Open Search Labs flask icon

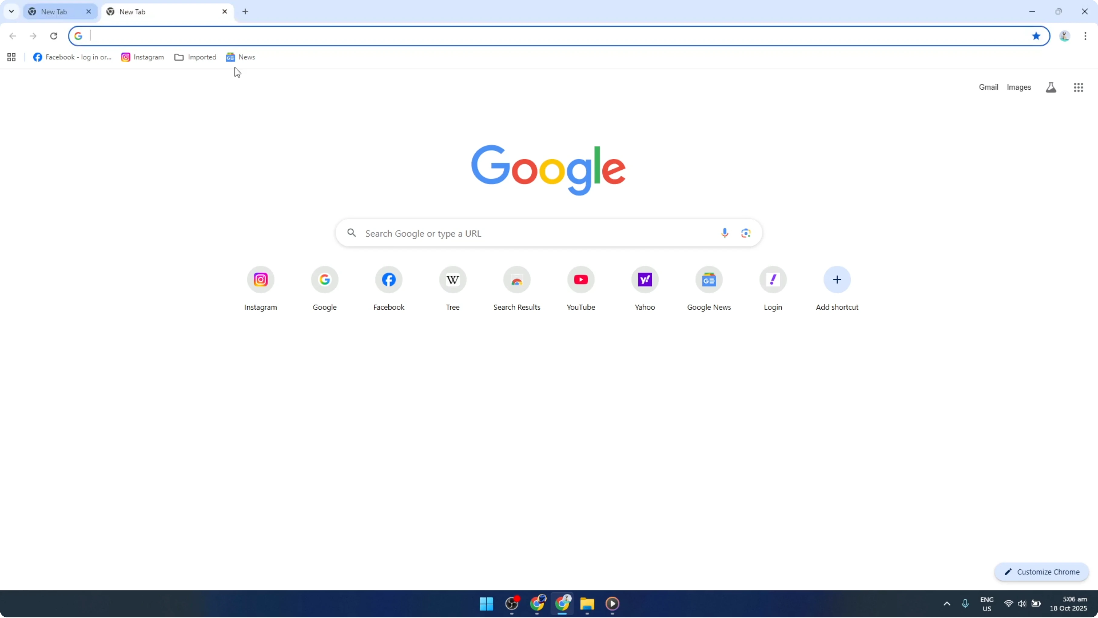[1051, 87]
